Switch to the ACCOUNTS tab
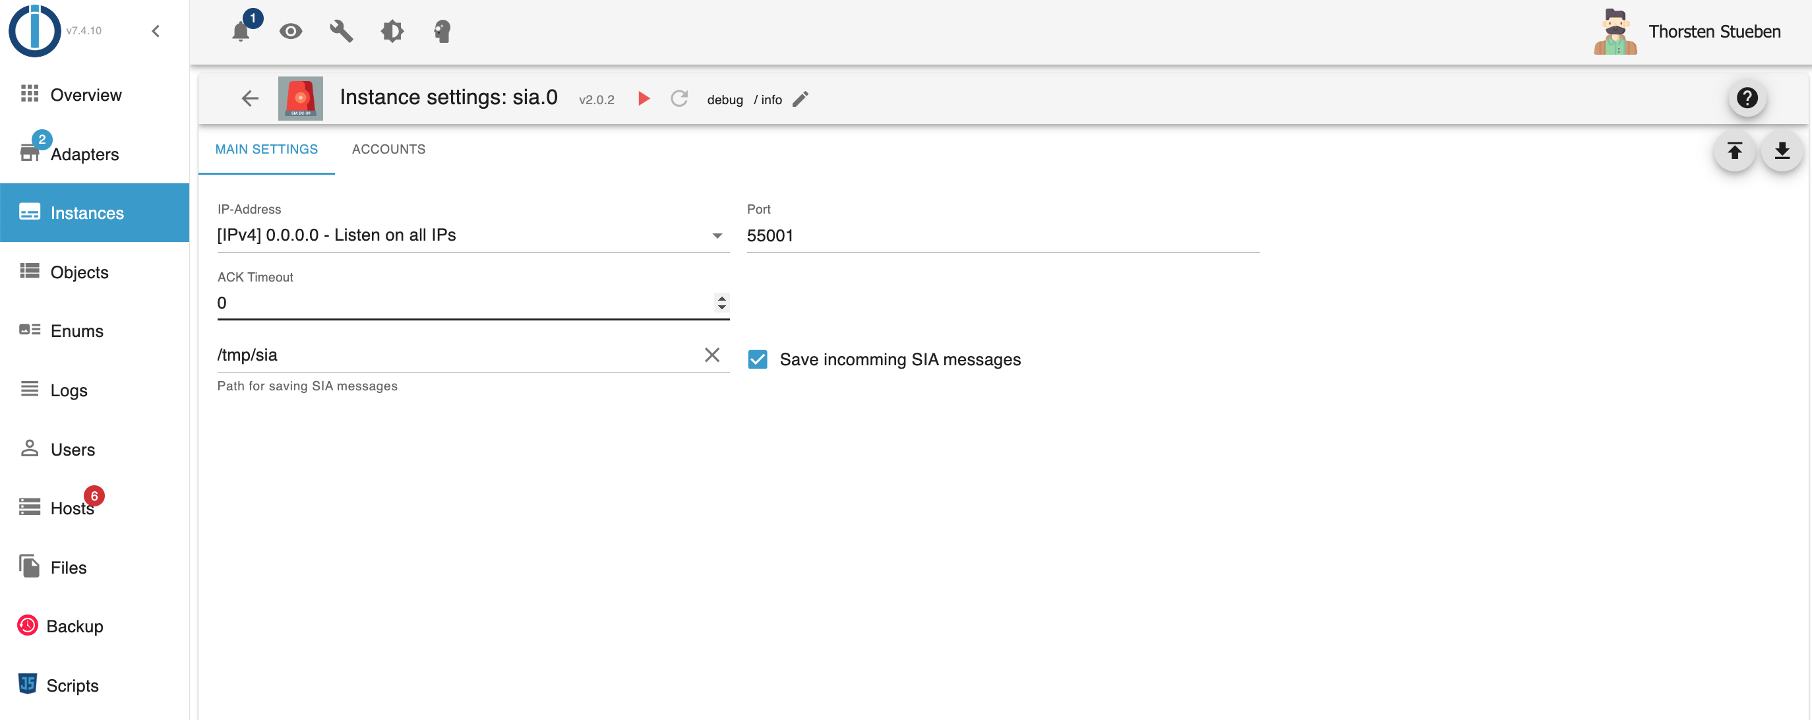The height and width of the screenshot is (720, 1812). tap(388, 149)
